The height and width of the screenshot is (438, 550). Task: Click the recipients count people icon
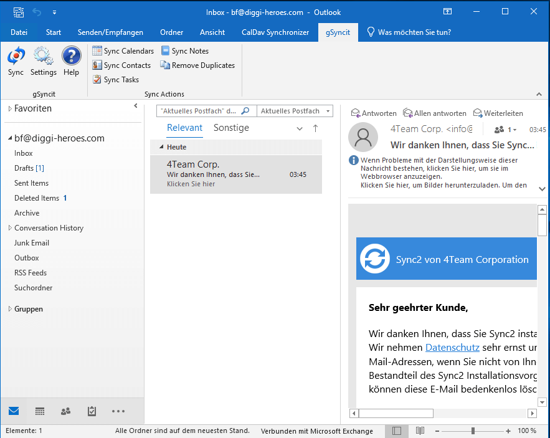click(x=499, y=130)
